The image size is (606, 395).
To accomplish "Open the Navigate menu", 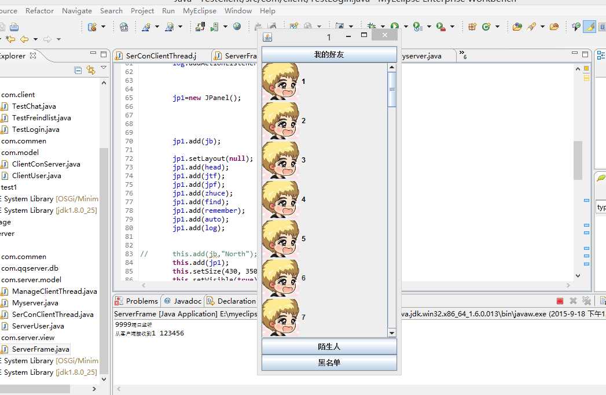I will [77, 11].
